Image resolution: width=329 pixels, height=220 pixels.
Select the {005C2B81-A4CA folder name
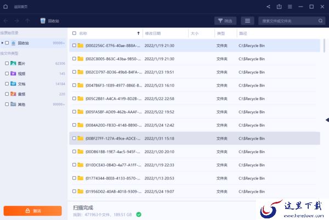114,99
